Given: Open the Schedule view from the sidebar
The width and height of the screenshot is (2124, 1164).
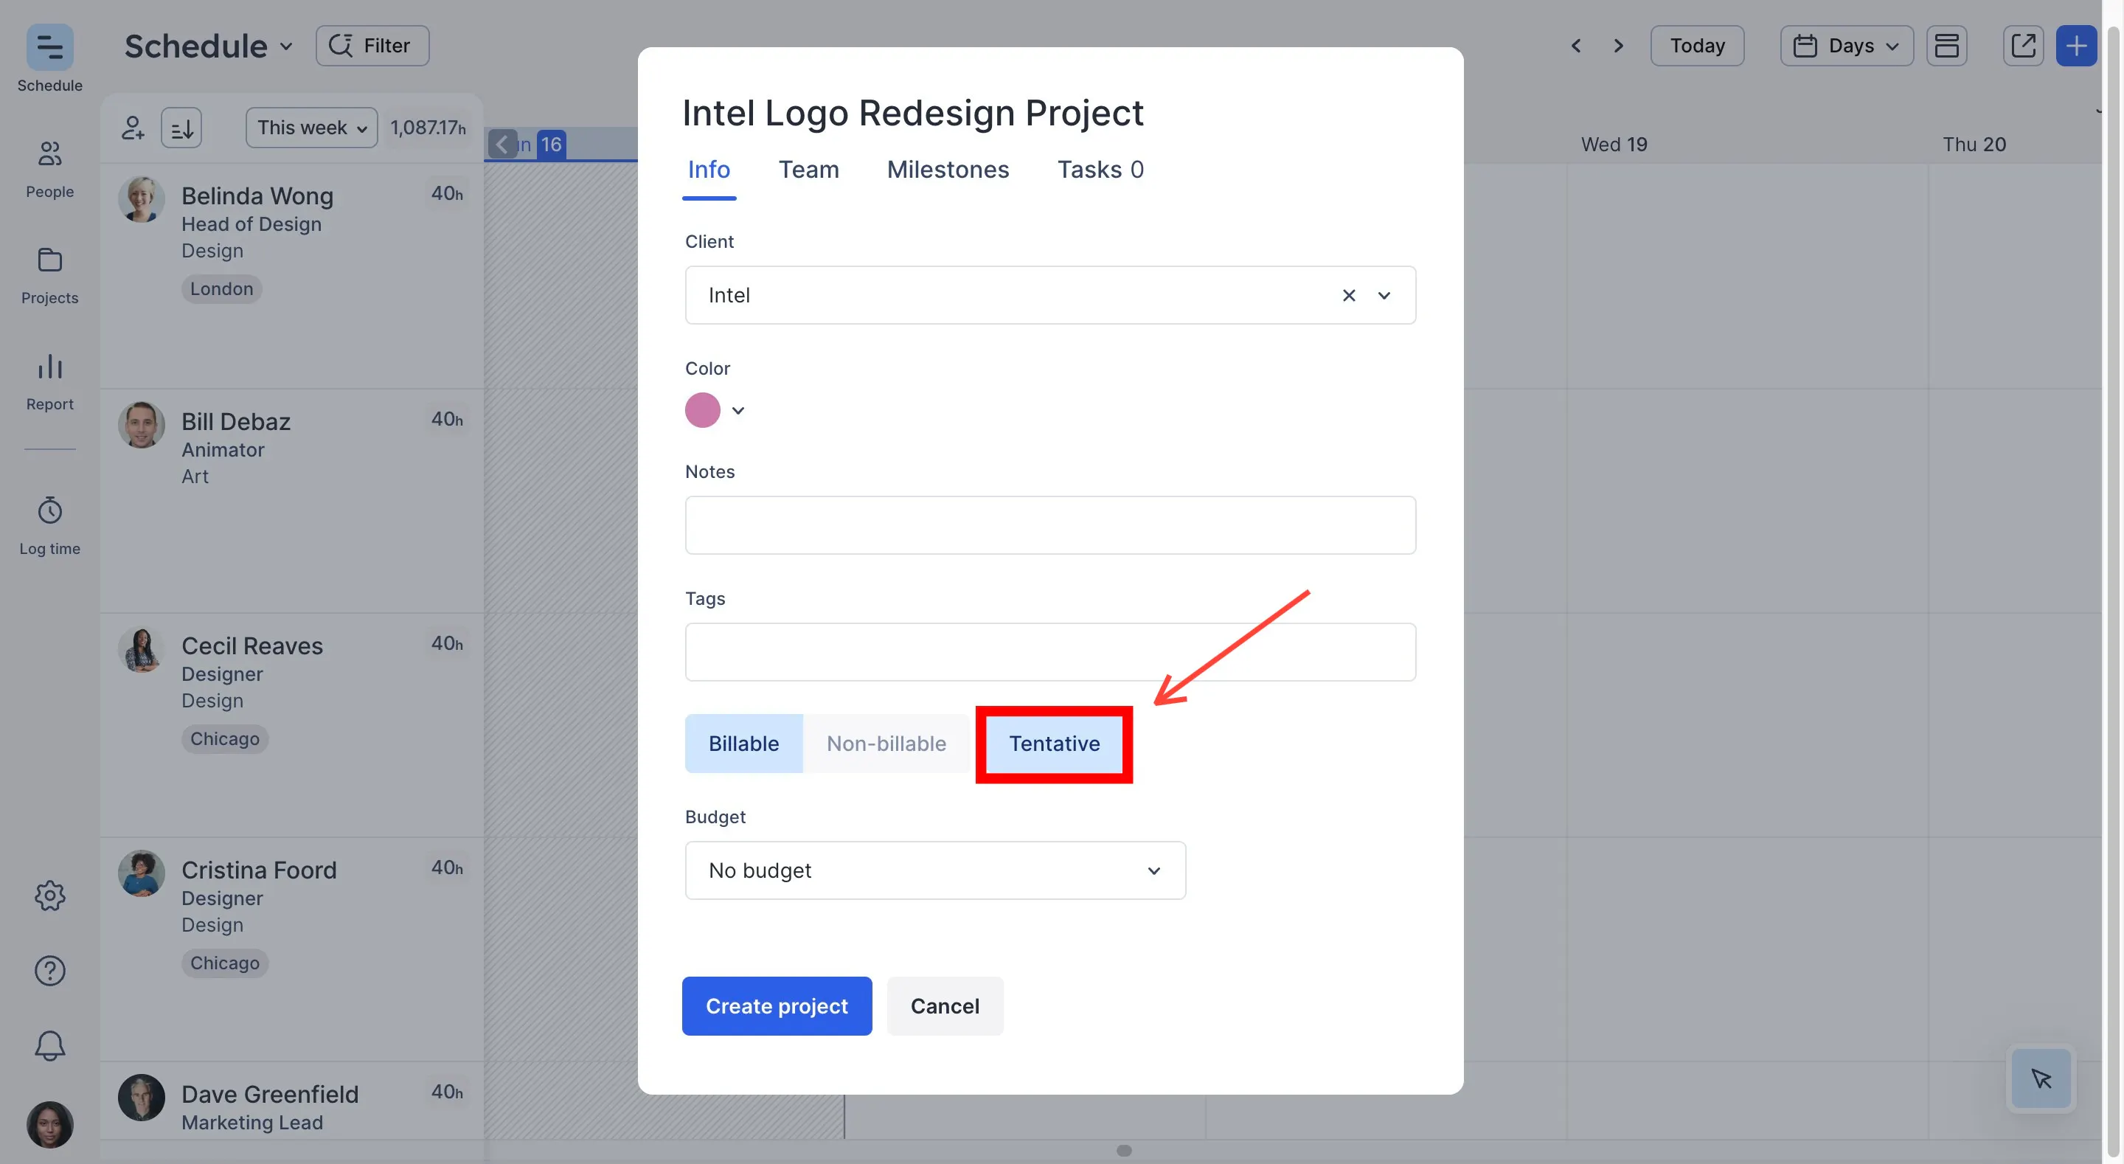Looking at the screenshot, I should pyautogui.click(x=49, y=58).
